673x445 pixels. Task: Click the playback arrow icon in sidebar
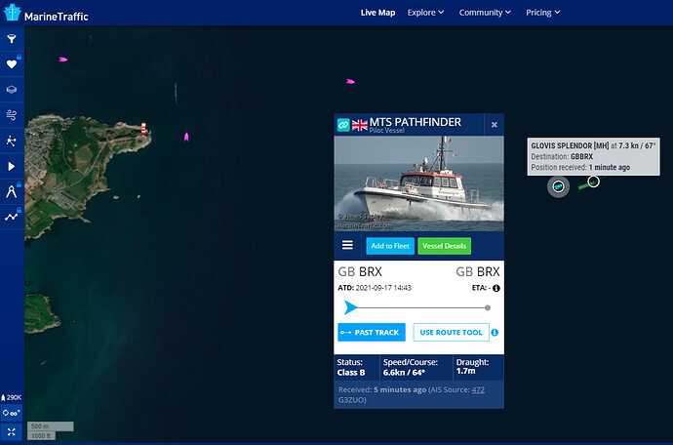(x=12, y=166)
